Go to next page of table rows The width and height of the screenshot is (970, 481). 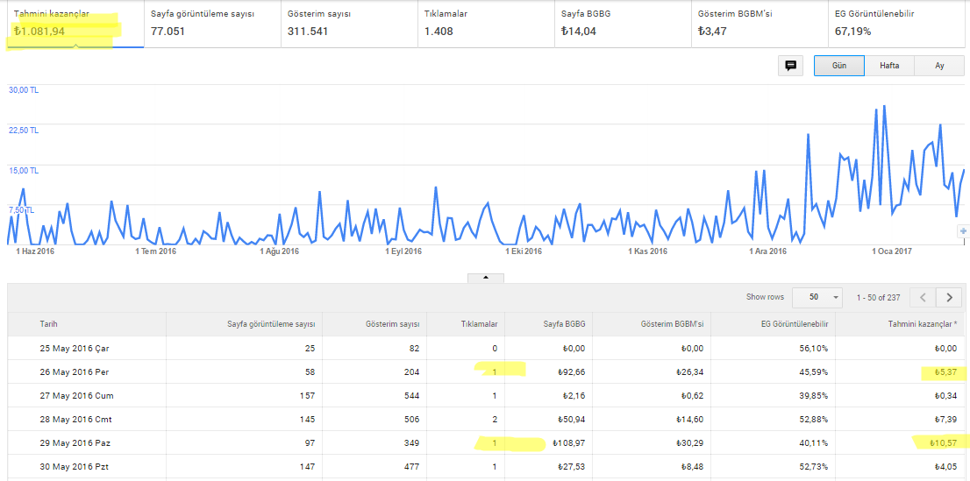[x=949, y=297]
